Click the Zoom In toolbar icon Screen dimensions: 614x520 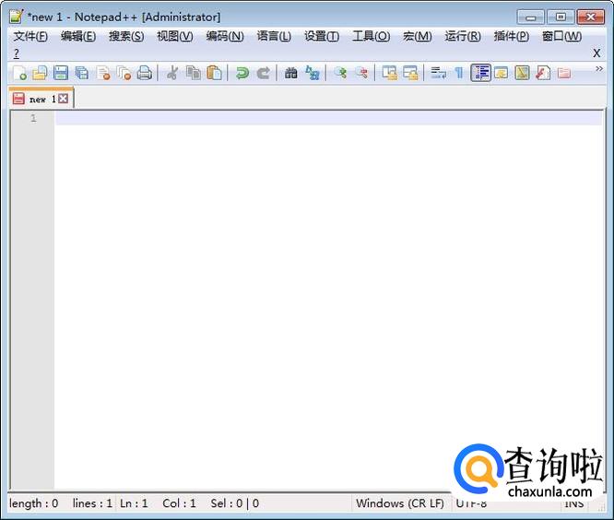tap(340, 73)
